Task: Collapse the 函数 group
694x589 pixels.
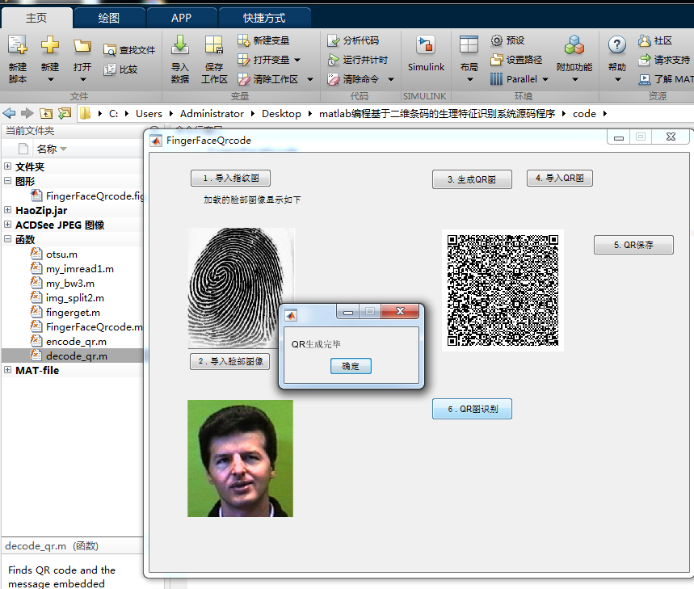Action: pos(7,239)
